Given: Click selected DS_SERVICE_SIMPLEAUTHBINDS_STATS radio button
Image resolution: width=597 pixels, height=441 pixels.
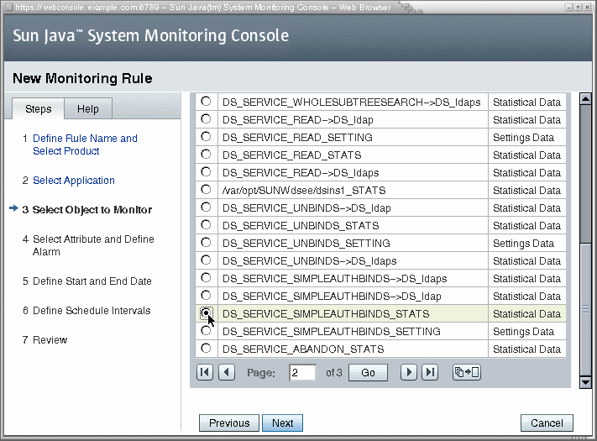Looking at the screenshot, I should click(206, 313).
